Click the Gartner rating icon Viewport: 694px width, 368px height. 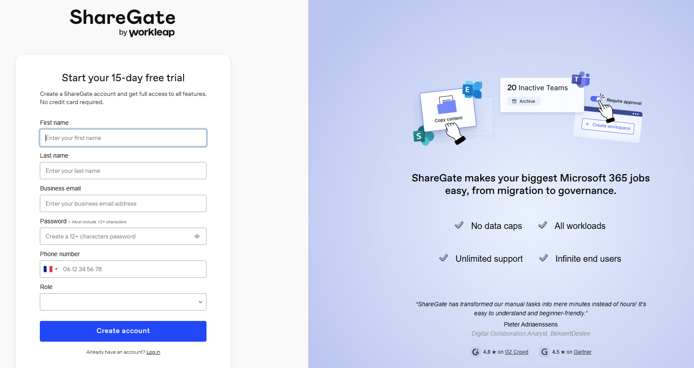[544, 352]
